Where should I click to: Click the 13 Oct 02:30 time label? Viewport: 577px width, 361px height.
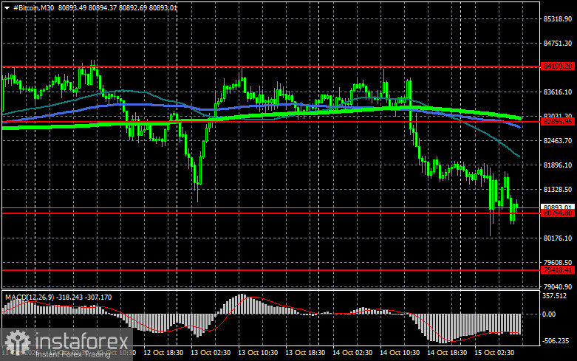coord(211,353)
